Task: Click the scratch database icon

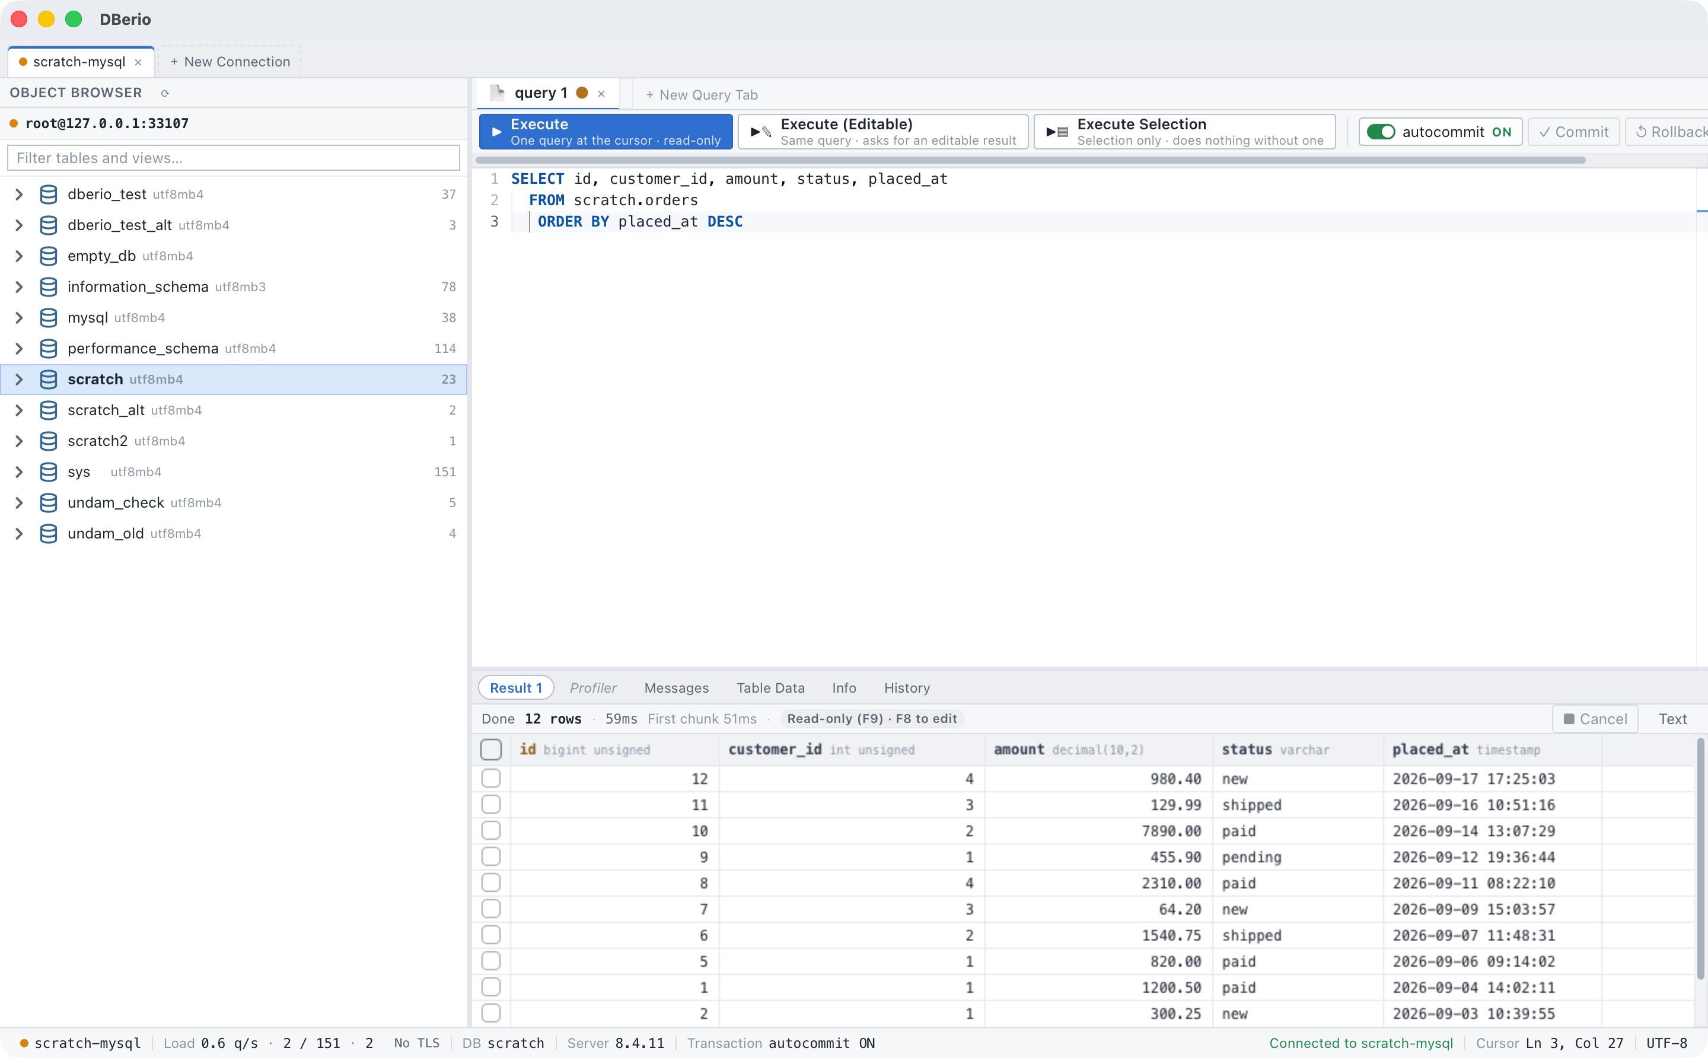Action: [x=48, y=380]
